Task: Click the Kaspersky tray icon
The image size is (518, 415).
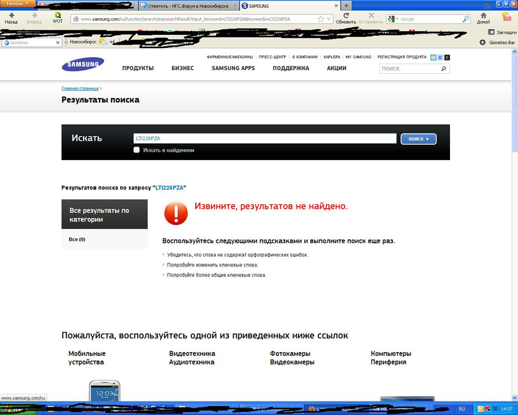Action: (488, 409)
